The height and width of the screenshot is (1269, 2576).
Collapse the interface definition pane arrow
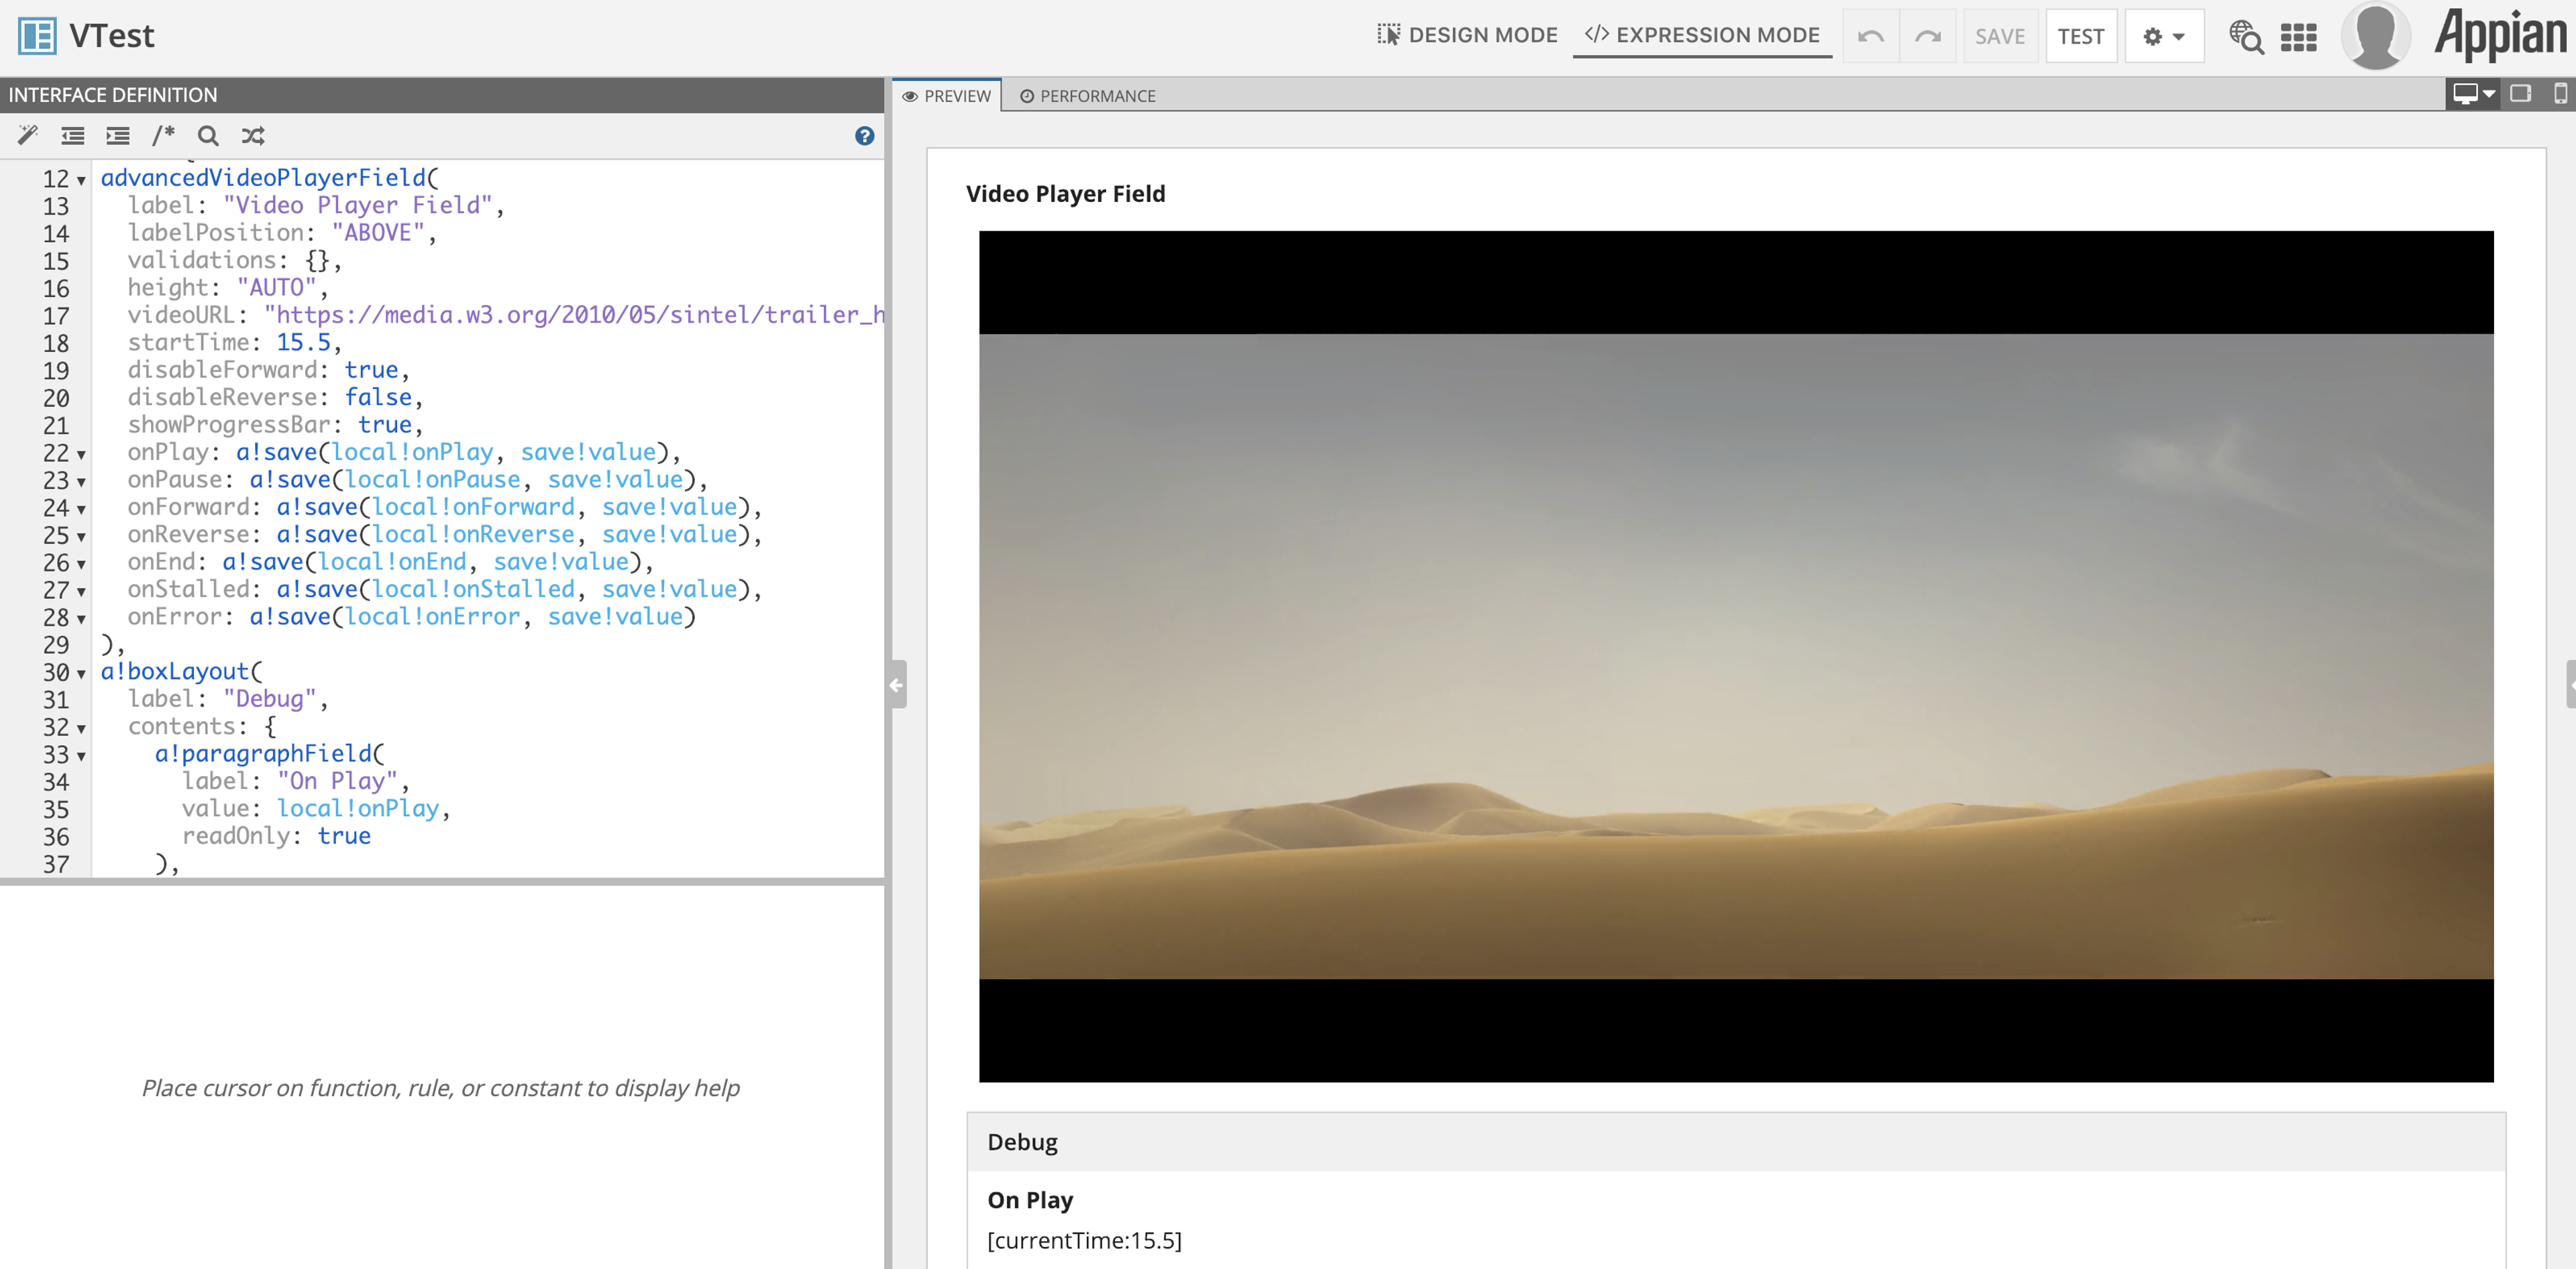click(x=897, y=685)
